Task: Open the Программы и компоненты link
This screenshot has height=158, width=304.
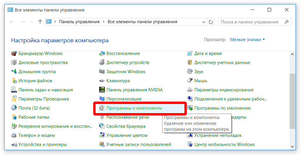Action: (134, 108)
